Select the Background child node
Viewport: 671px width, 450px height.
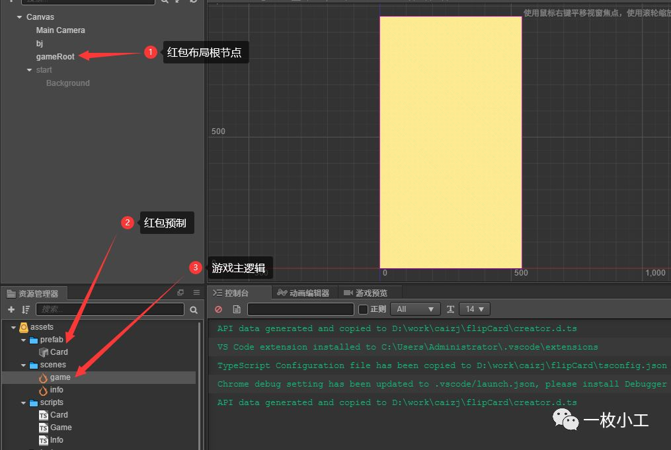(68, 83)
